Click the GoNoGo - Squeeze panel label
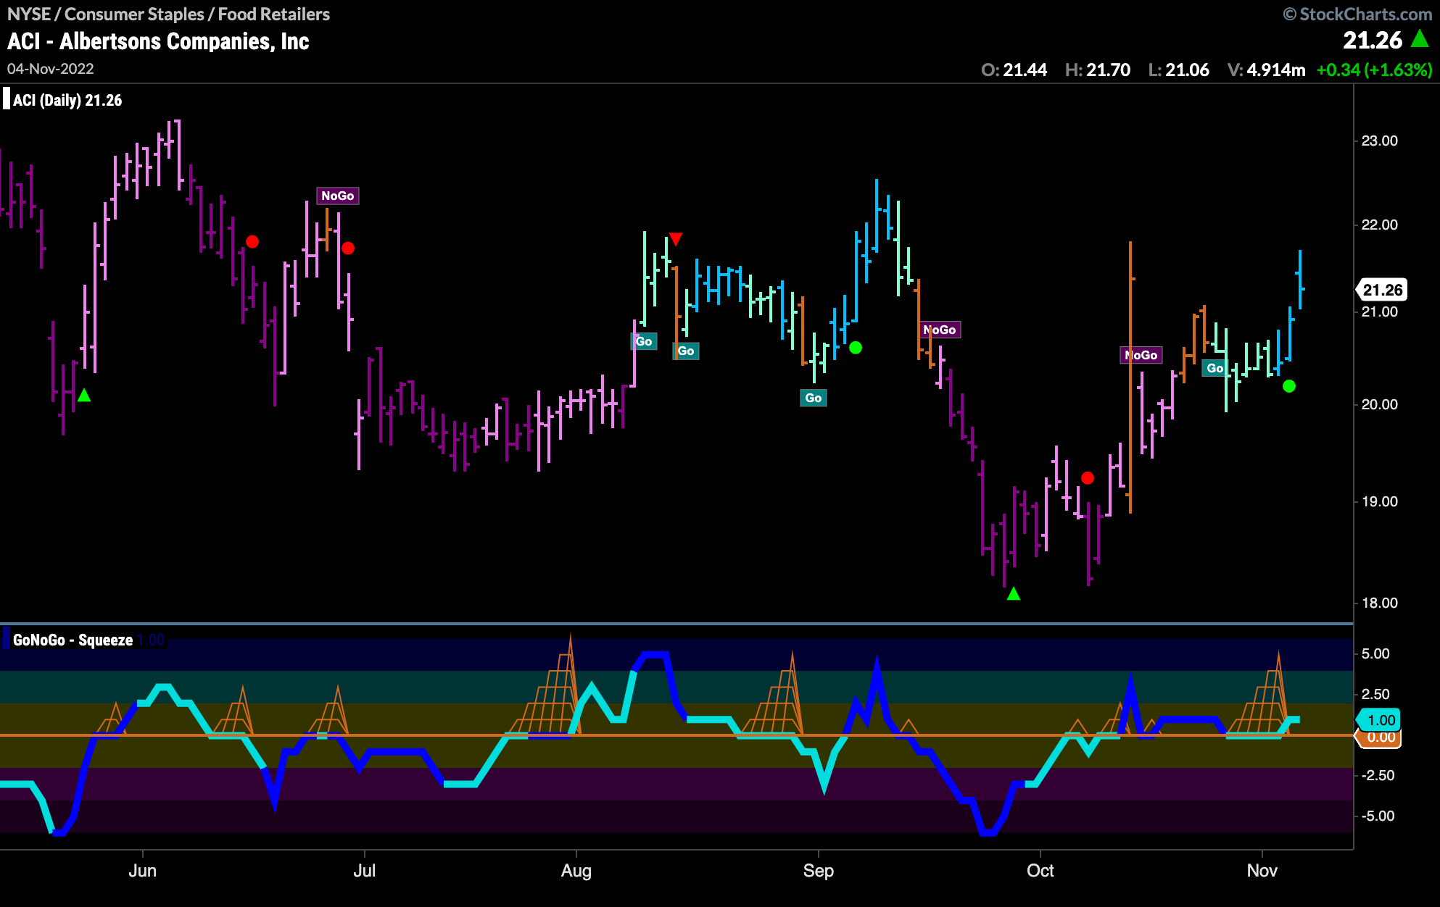 (x=73, y=640)
